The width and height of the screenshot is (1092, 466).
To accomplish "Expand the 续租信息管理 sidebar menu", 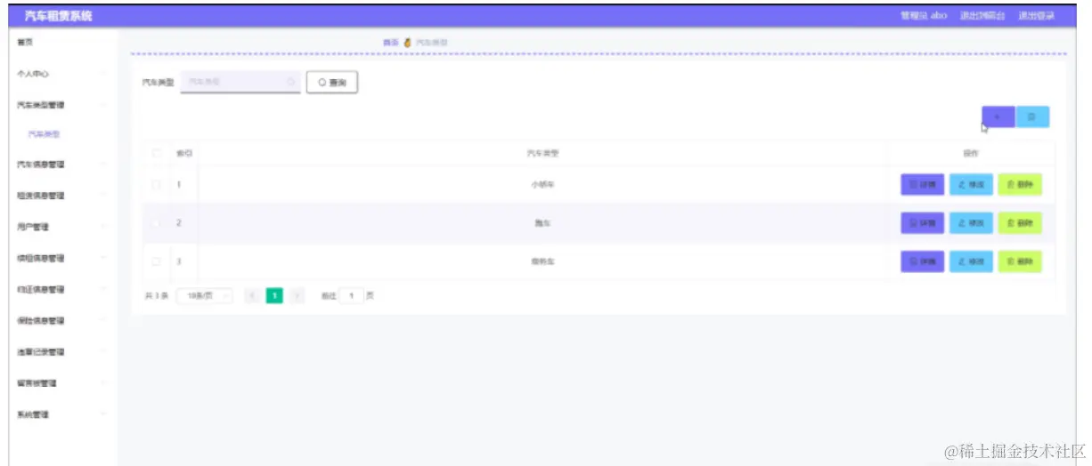I will click(62, 258).
